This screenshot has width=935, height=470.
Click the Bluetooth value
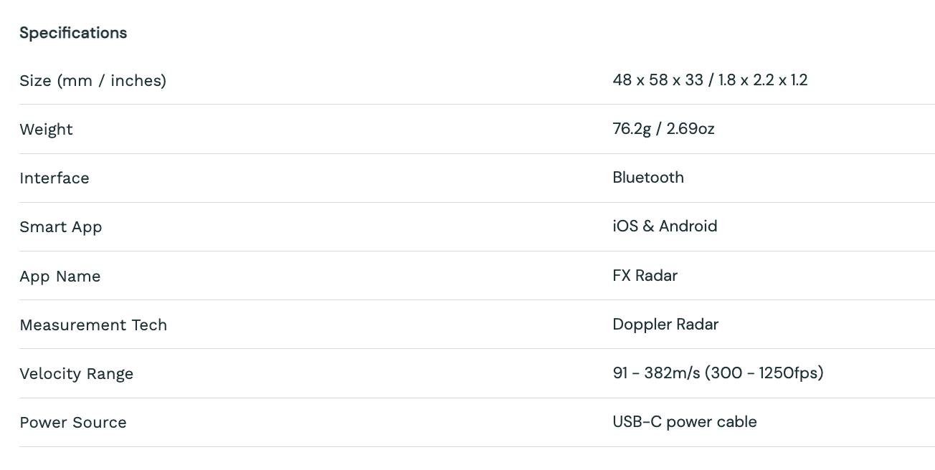click(x=648, y=178)
